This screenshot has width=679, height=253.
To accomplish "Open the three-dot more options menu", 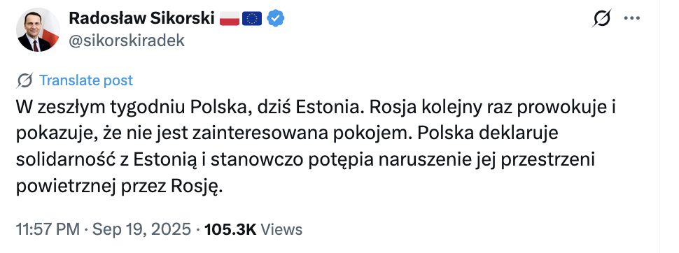I will [x=631, y=18].
